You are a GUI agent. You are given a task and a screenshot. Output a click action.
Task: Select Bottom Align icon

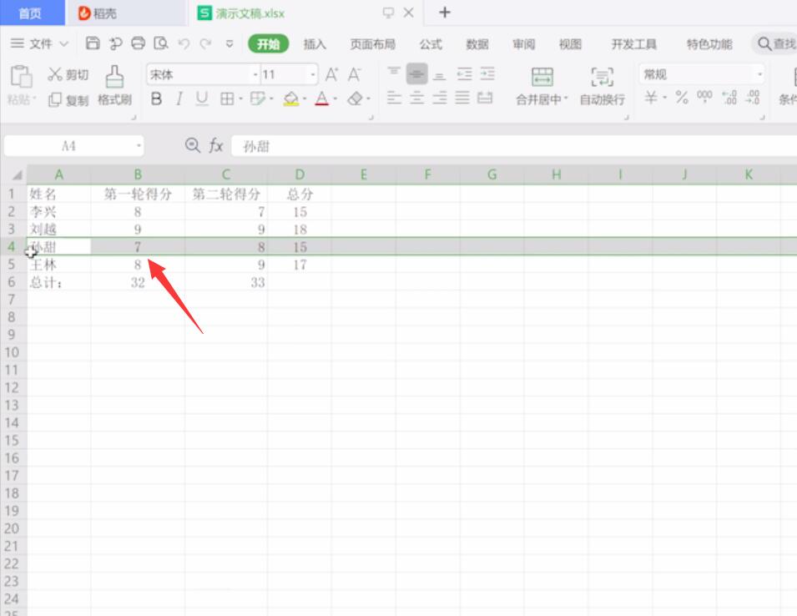pos(440,75)
